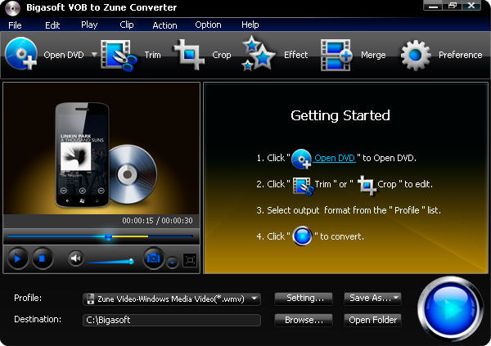
Task: Click the blue convert icon in step 4
Action: pos(302,236)
